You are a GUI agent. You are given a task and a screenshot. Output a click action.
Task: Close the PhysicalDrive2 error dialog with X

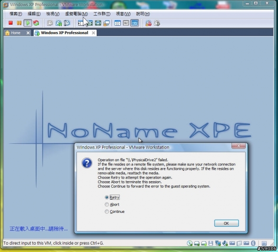click(238, 146)
